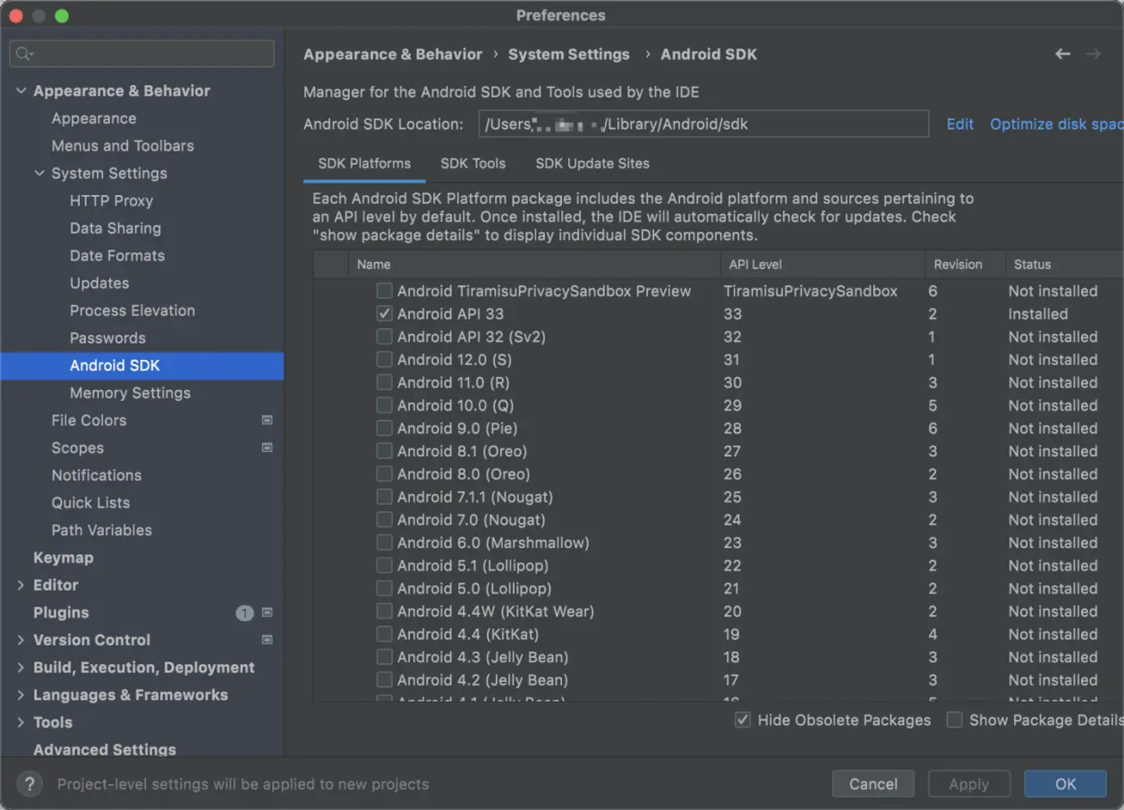Collapse System Settings subtree
1124x810 pixels.
point(39,173)
